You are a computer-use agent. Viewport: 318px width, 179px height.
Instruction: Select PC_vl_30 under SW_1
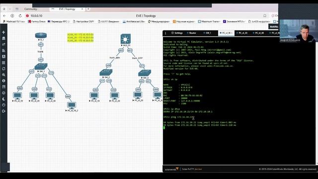(50, 95)
